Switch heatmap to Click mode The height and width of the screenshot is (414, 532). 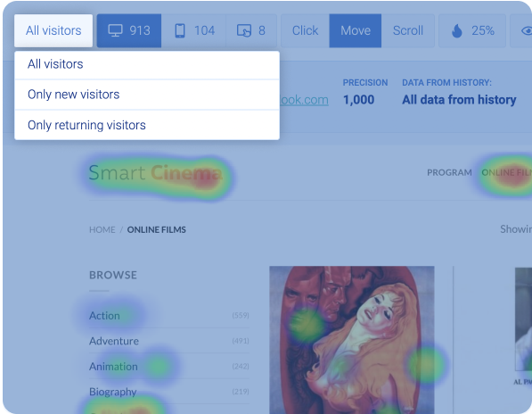coord(305,30)
